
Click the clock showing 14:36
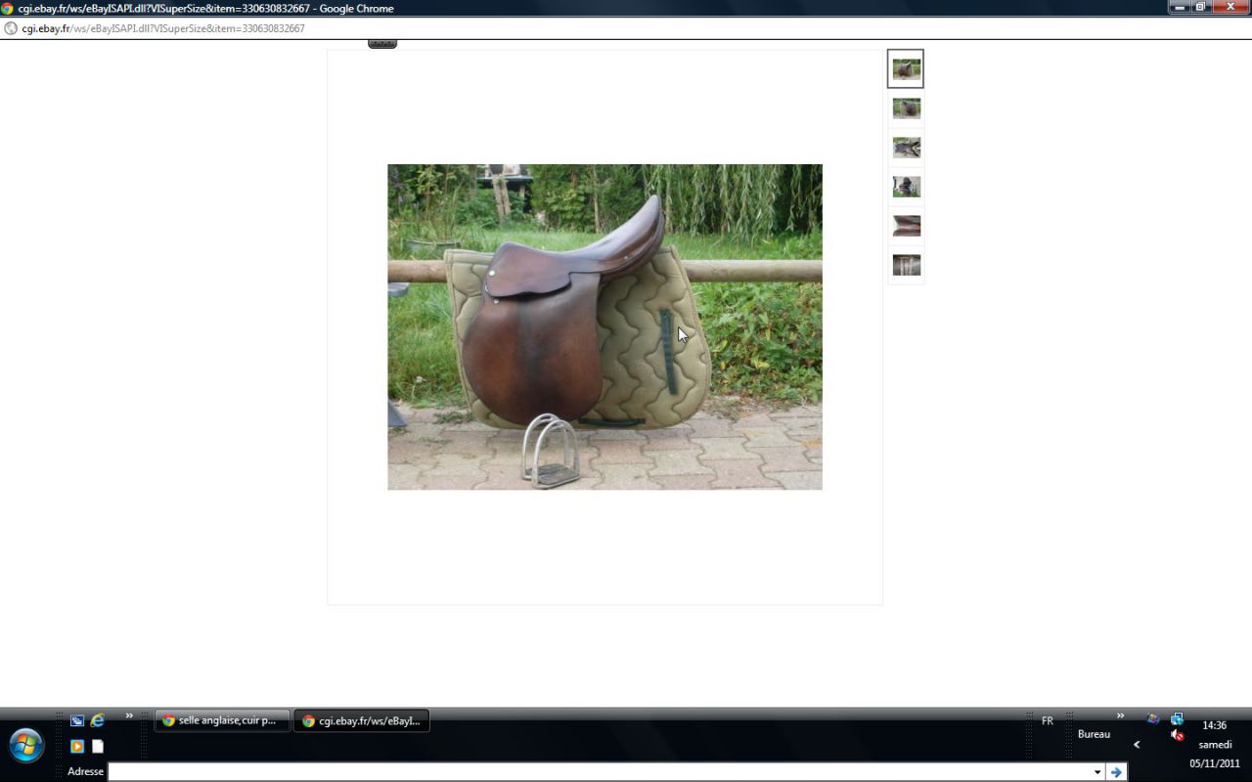coord(1214,725)
